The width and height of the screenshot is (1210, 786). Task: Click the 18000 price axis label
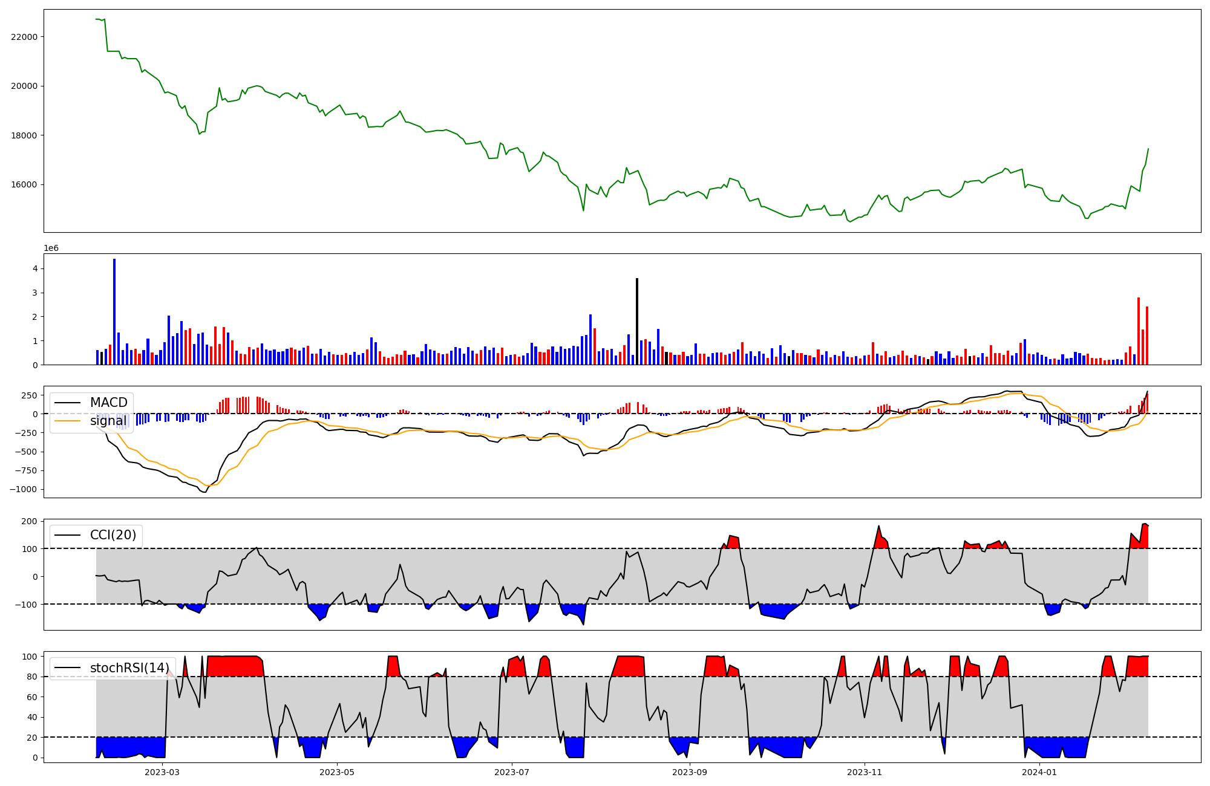coord(24,135)
